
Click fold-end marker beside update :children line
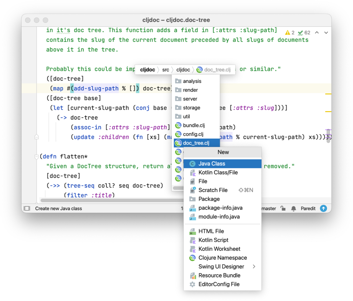click(37, 137)
